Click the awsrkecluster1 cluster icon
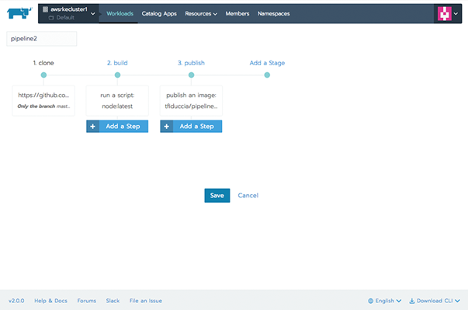The image size is (468, 310). 45,9
